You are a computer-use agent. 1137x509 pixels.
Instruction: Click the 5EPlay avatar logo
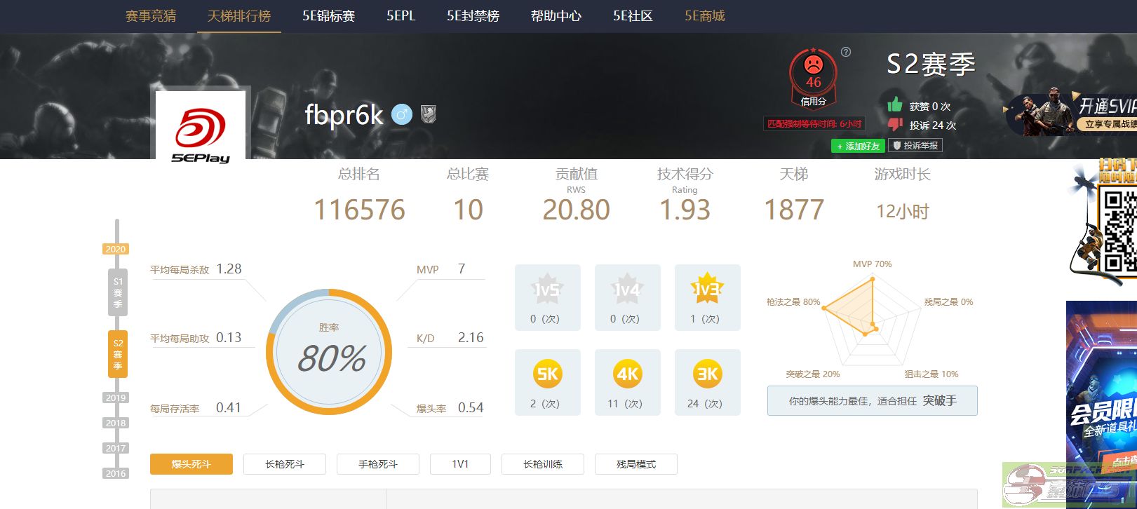[201, 126]
